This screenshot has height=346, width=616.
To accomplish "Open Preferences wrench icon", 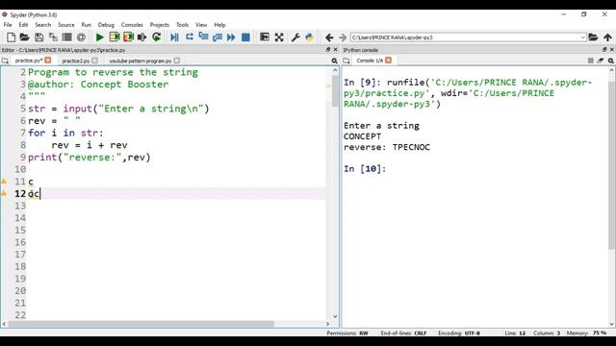I will click(295, 37).
